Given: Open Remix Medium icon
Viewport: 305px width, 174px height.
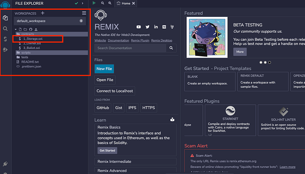Looking at the screenshot, I should [164, 27].
